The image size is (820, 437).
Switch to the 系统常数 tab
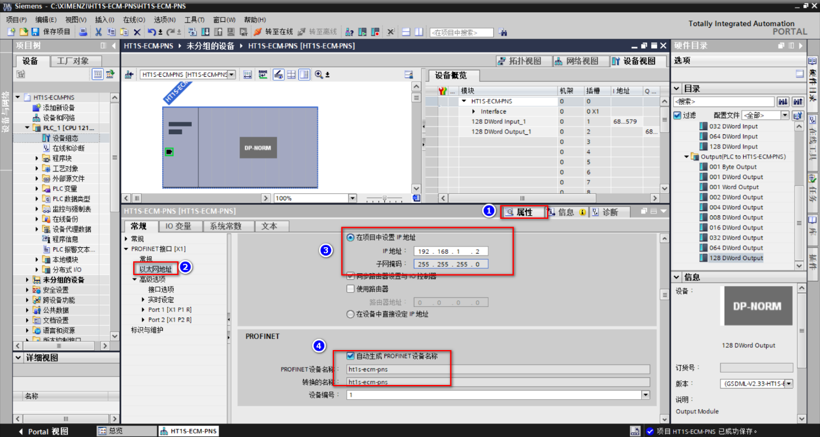click(229, 226)
